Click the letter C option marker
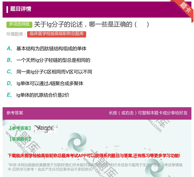Viewport: 194px width, 177px height. pyautogui.click(x=9, y=72)
